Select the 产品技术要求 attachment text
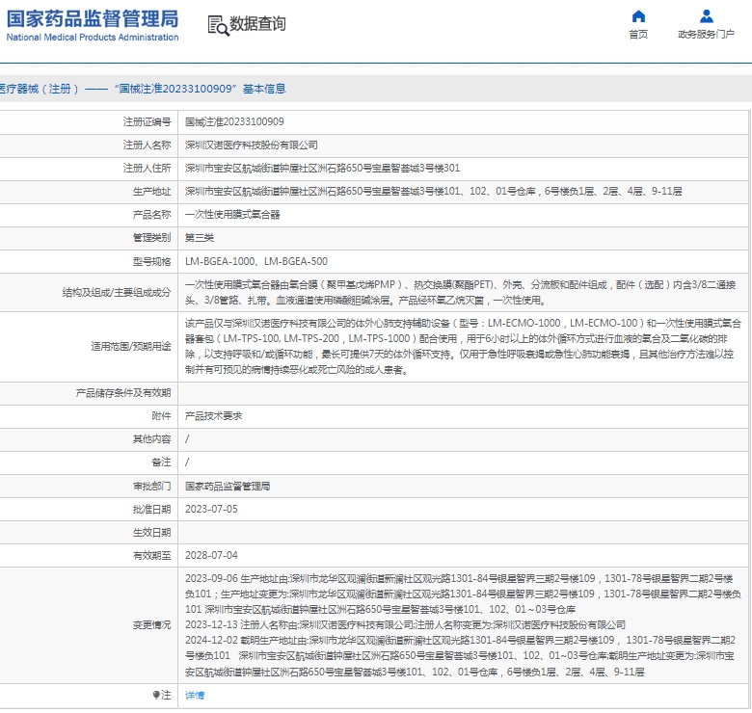Viewport: 752px width, 713px height. [x=213, y=416]
